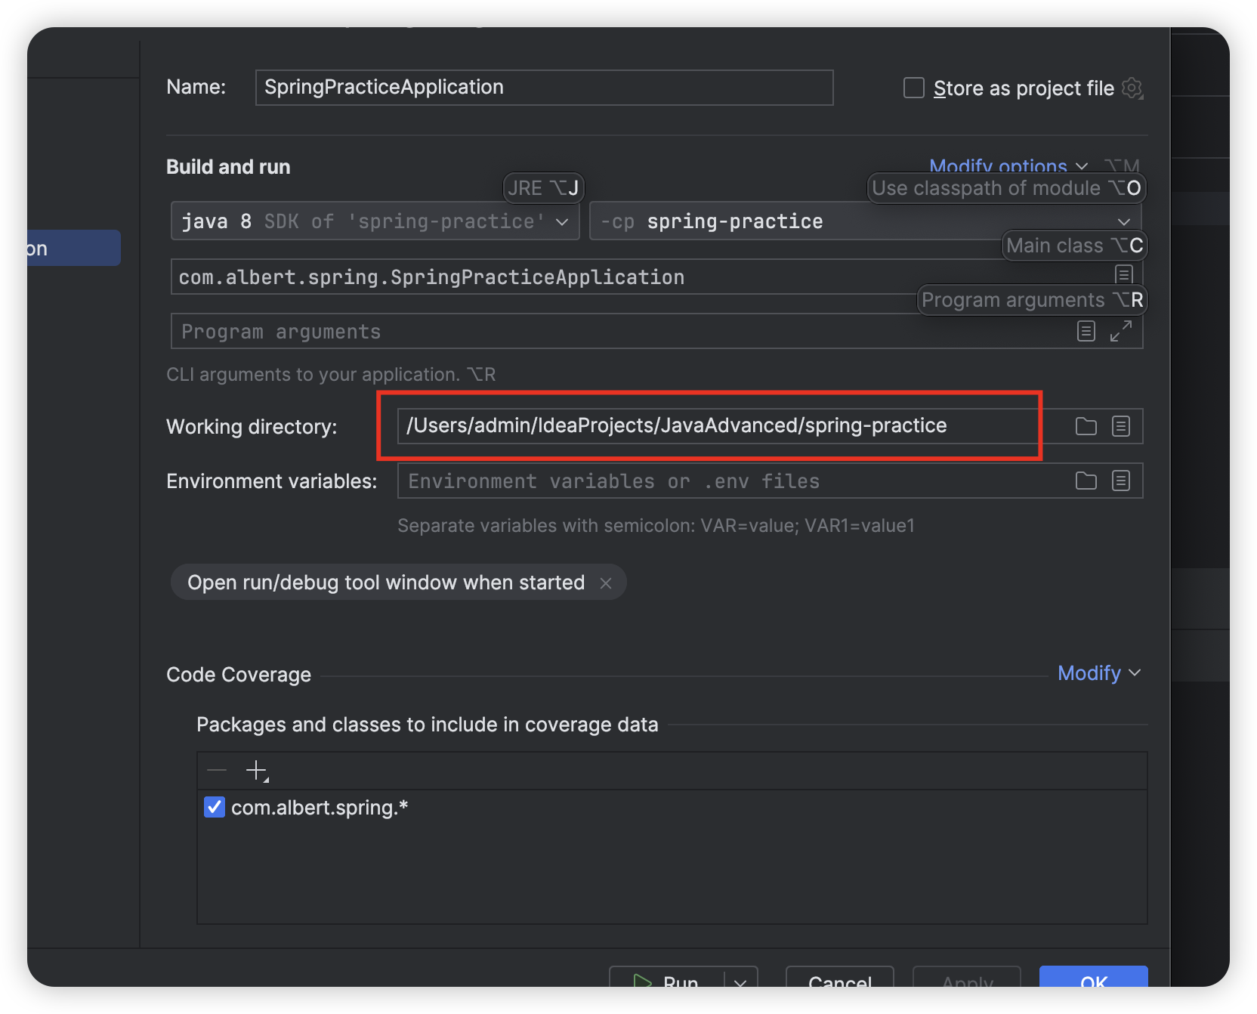Edit environment variables list icon
Image resolution: width=1257 pixels, height=1014 pixels.
(1121, 481)
